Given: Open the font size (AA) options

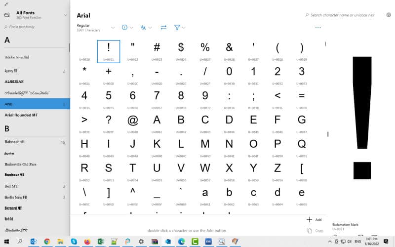Looking at the screenshot, I should tap(143, 27).
